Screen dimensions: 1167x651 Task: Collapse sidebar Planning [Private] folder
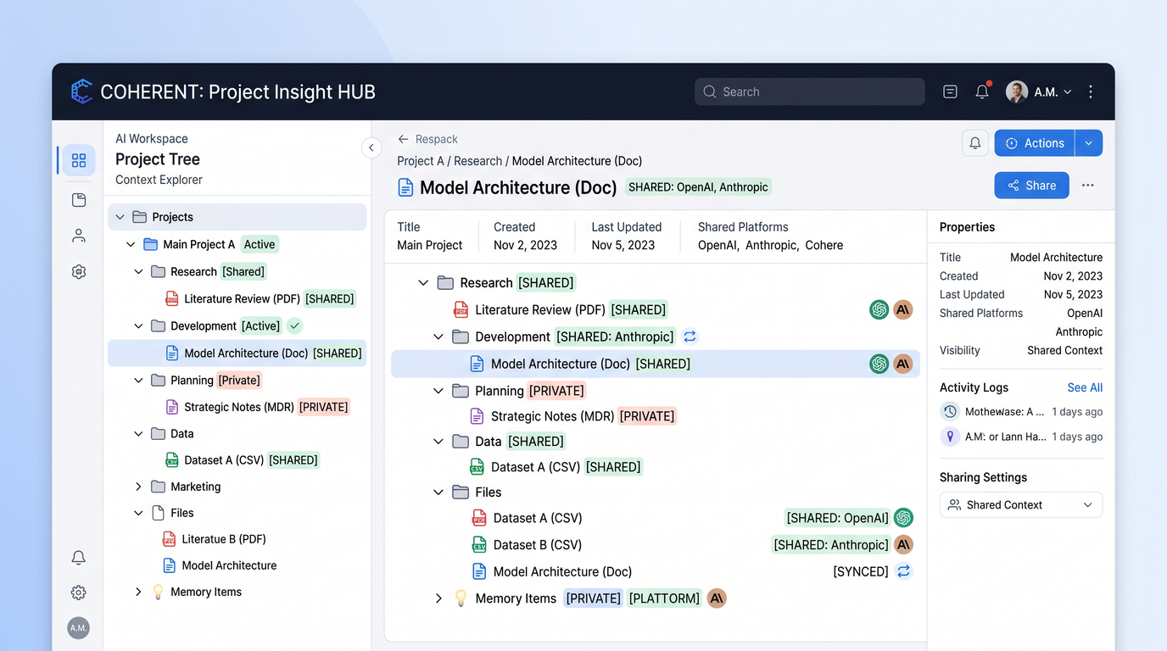139,380
